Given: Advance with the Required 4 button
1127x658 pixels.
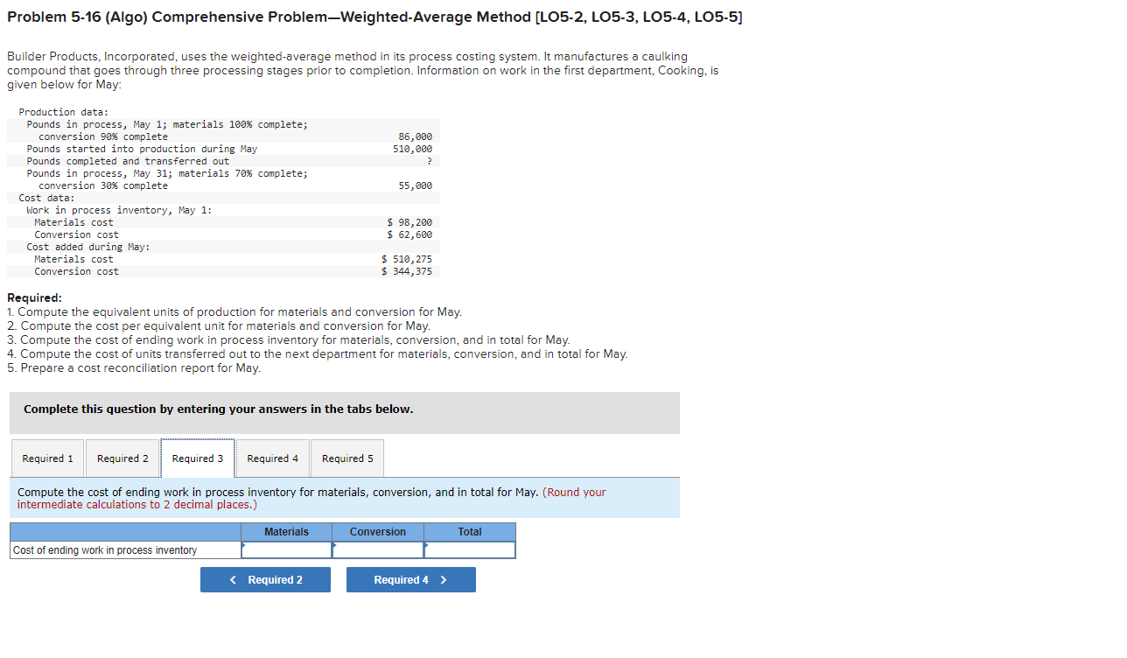Looking at the screenshot, I should click(x=411, y=580).
